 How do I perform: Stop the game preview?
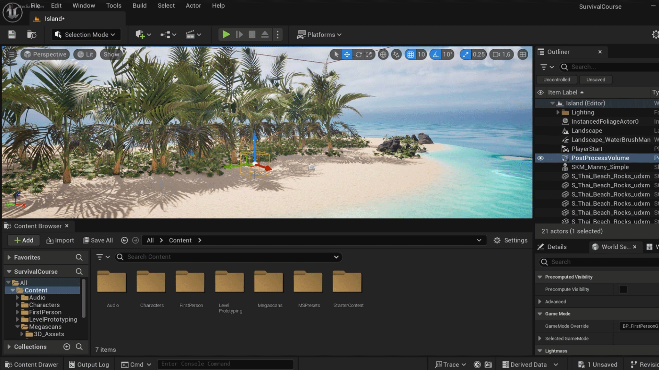point(252,34)
